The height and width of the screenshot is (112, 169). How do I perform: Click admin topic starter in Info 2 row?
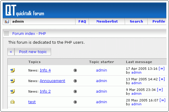[x=101, y=91]
